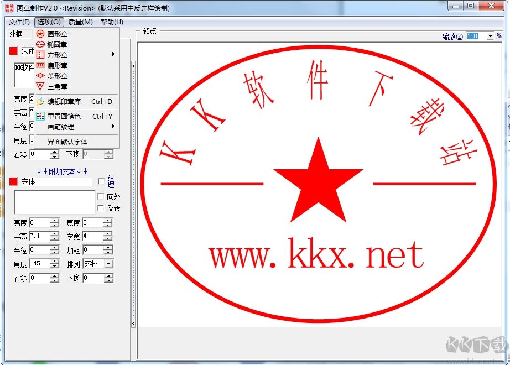Image resolution: width=510 pixels, height=365 pixels.
Task: Tick the 向外 outward checkbox
Action: pos(101,196)
